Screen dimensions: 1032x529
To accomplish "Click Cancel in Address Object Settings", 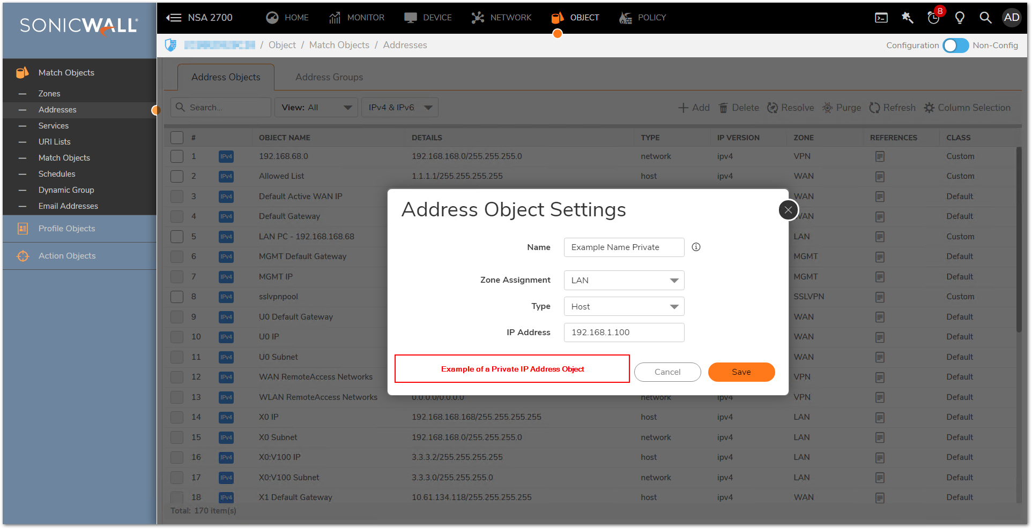I will tap(667, 372).
